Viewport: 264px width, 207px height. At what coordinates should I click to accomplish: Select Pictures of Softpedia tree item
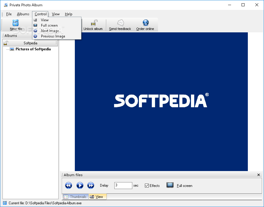(33, 49)
